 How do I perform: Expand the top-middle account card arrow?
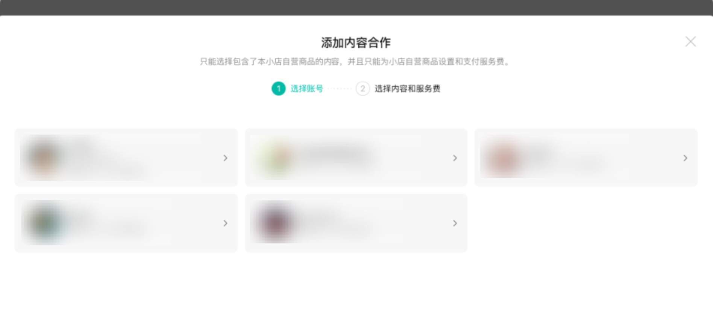[x=455, y=158]
